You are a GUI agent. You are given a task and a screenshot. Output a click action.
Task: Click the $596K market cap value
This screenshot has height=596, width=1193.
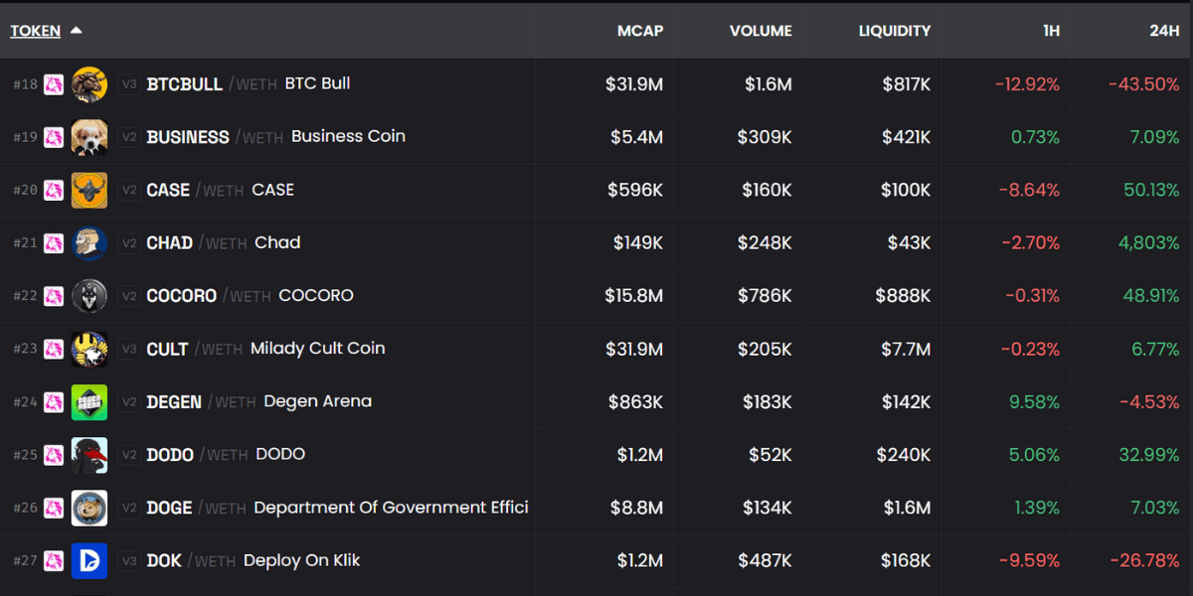pyautogui.click(x=635, y=190)
